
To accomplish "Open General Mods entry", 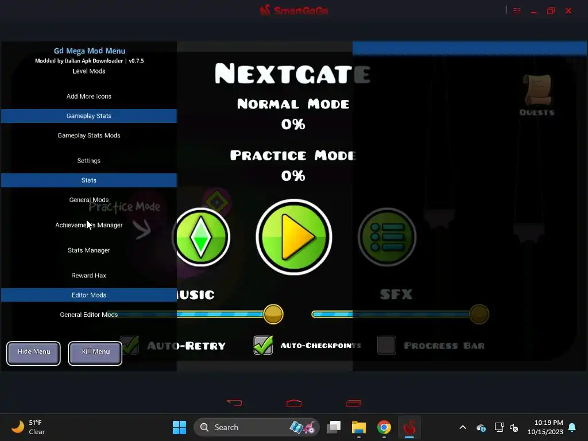I will pyautogui.click(x=89, y=200).
